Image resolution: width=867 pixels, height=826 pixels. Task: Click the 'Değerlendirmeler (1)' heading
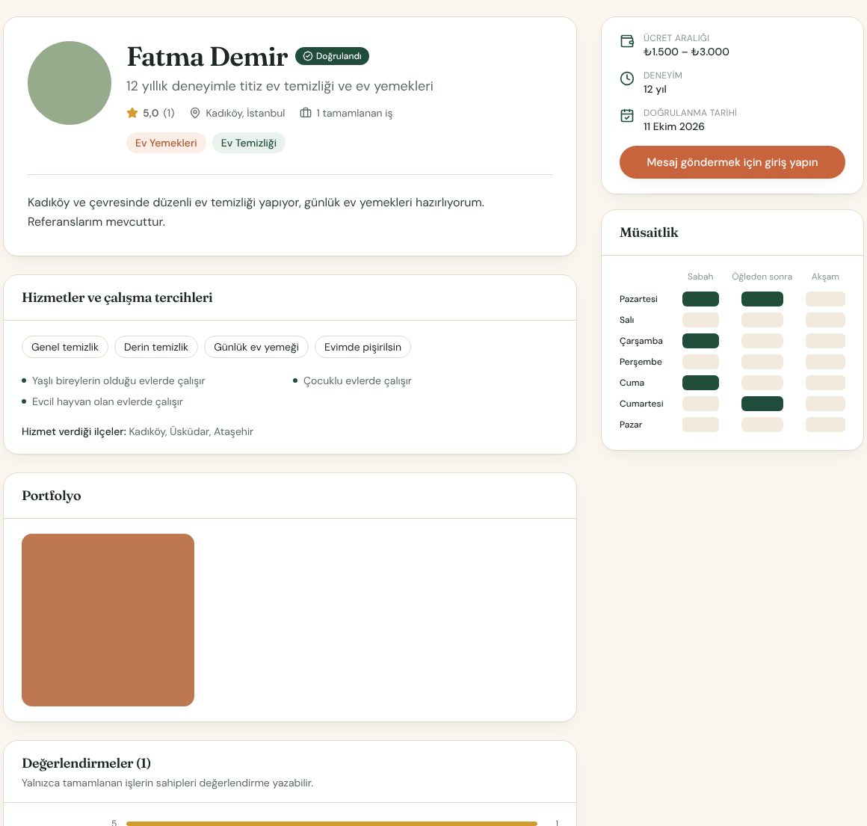[x=86, y=763]
